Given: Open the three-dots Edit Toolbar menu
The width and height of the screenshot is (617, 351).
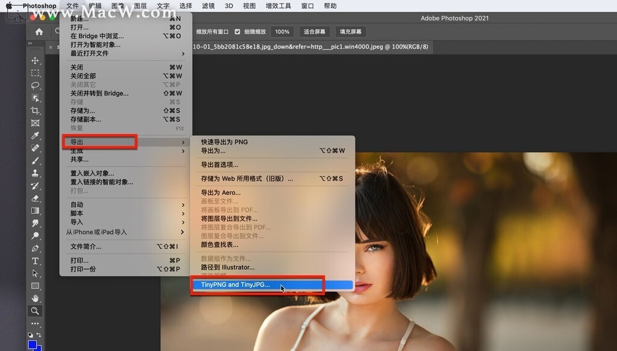Looking at the screenshot, I should [x=35, y=324].
